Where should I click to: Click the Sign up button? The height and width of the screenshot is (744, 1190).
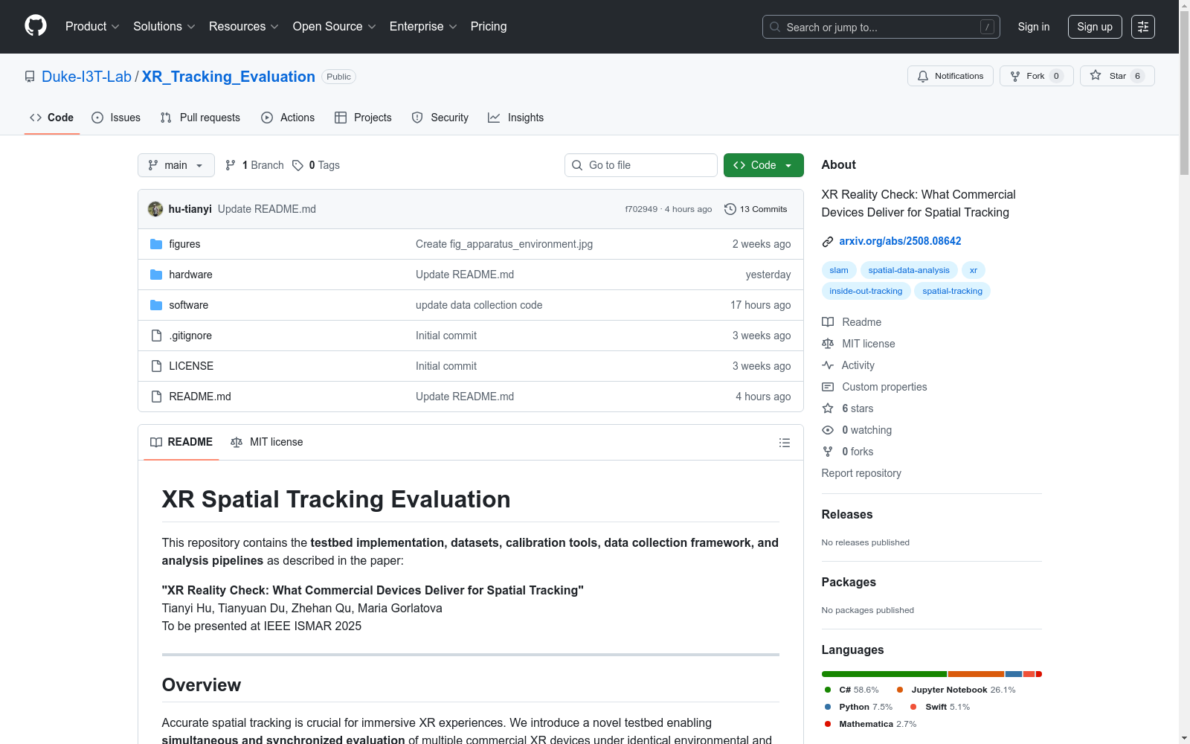[1095, 27]
